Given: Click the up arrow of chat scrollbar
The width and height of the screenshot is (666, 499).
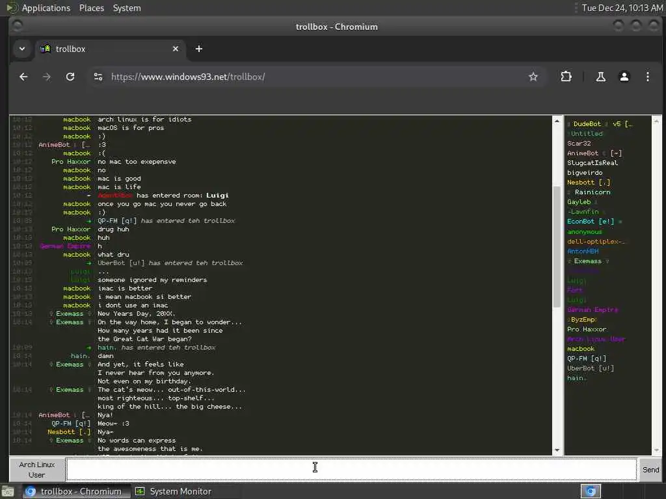Looking at the screenshot, I should (557, 121).
